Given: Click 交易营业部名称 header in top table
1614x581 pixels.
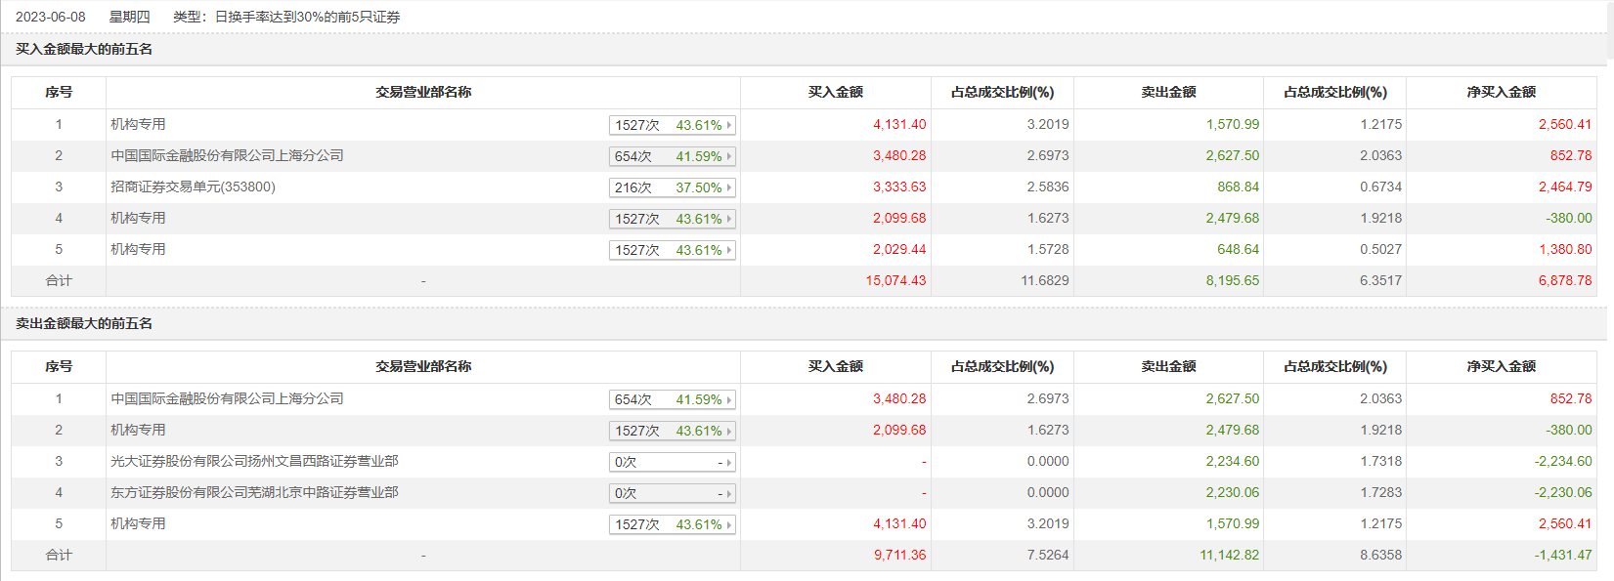Looking at the screenshot, I should coord(423,92).
